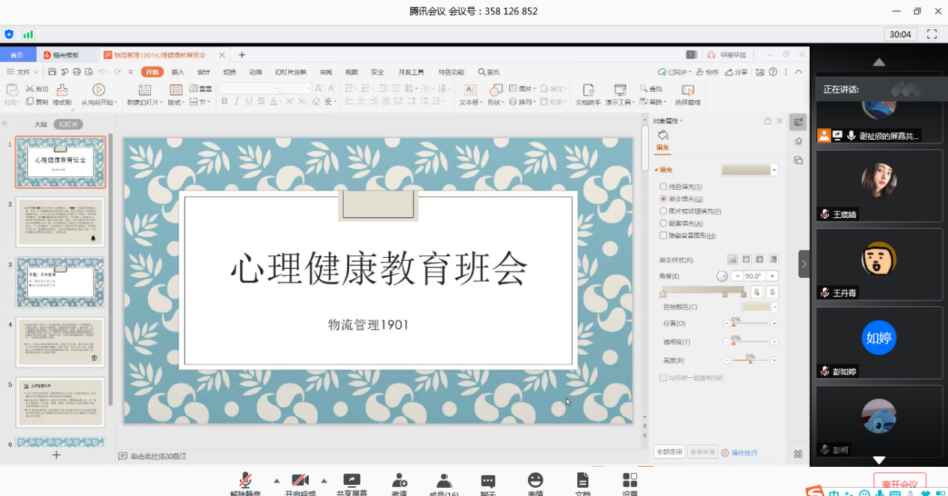Check the hide background graphics (隐藏背景图形) box
The width and height of the screenshot is (948, 496).
663,235
